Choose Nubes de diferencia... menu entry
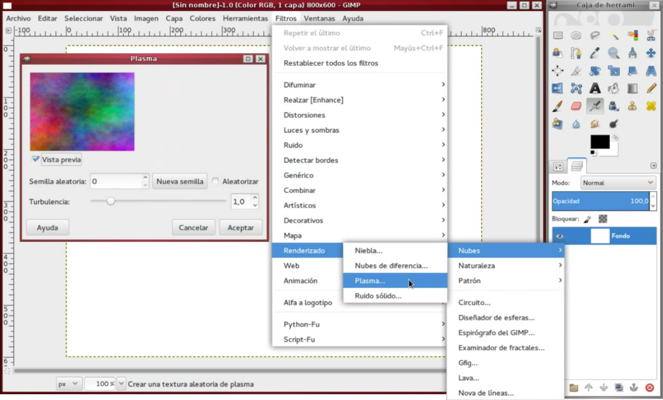The image size is (663, 400). point(395,265)
